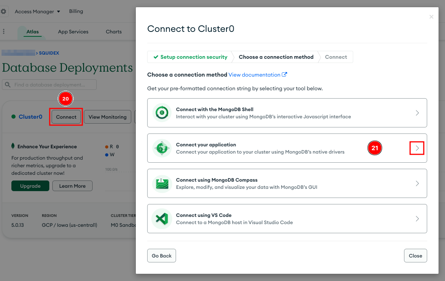
Task: Click the Learn More button
Action: point(72,186)
